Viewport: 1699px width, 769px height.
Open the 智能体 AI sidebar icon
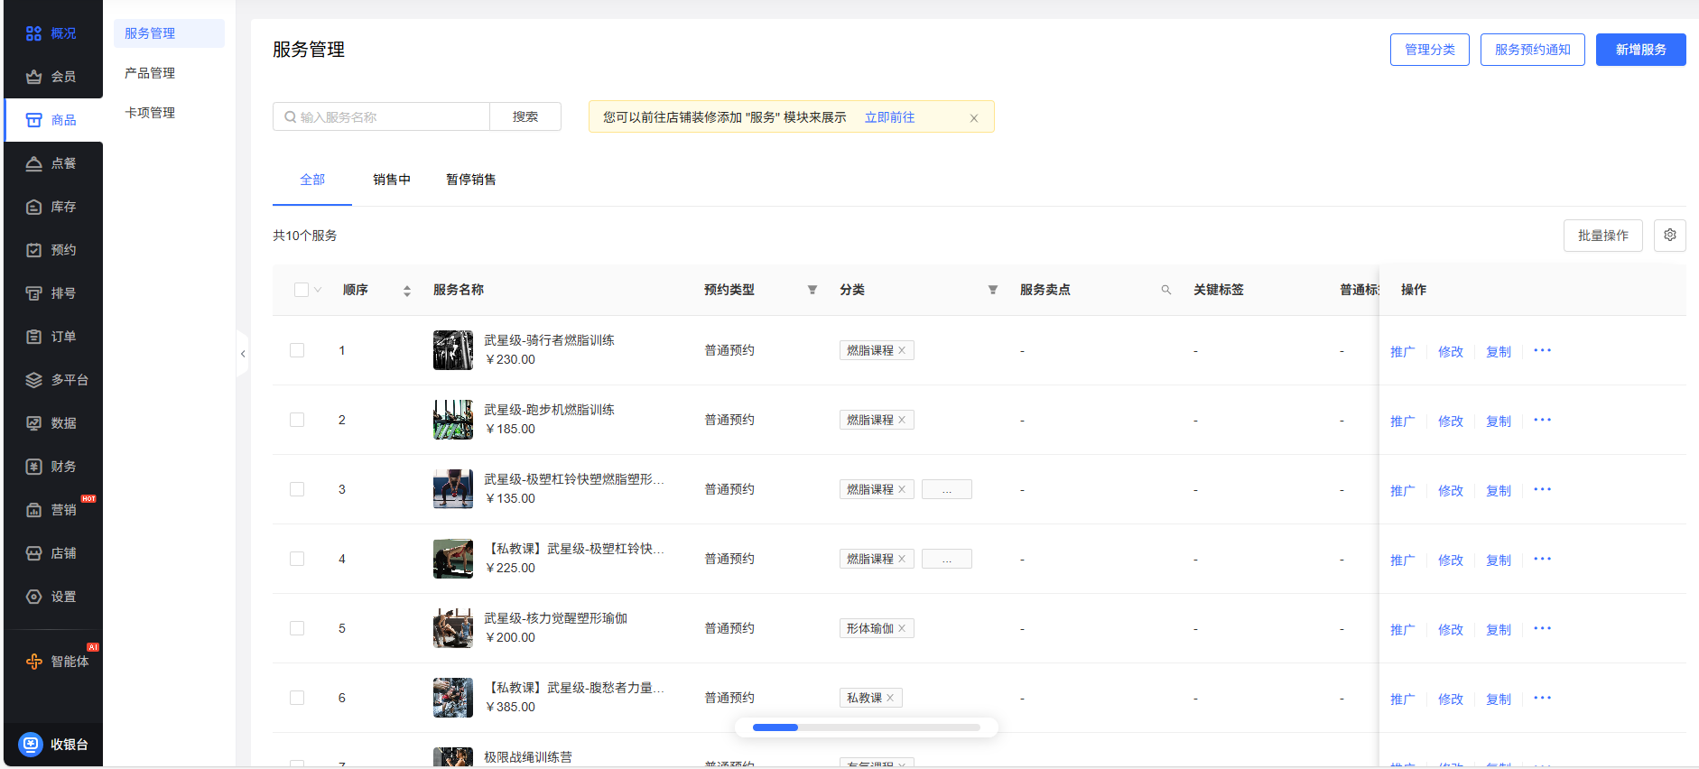[x=34, y=662]
